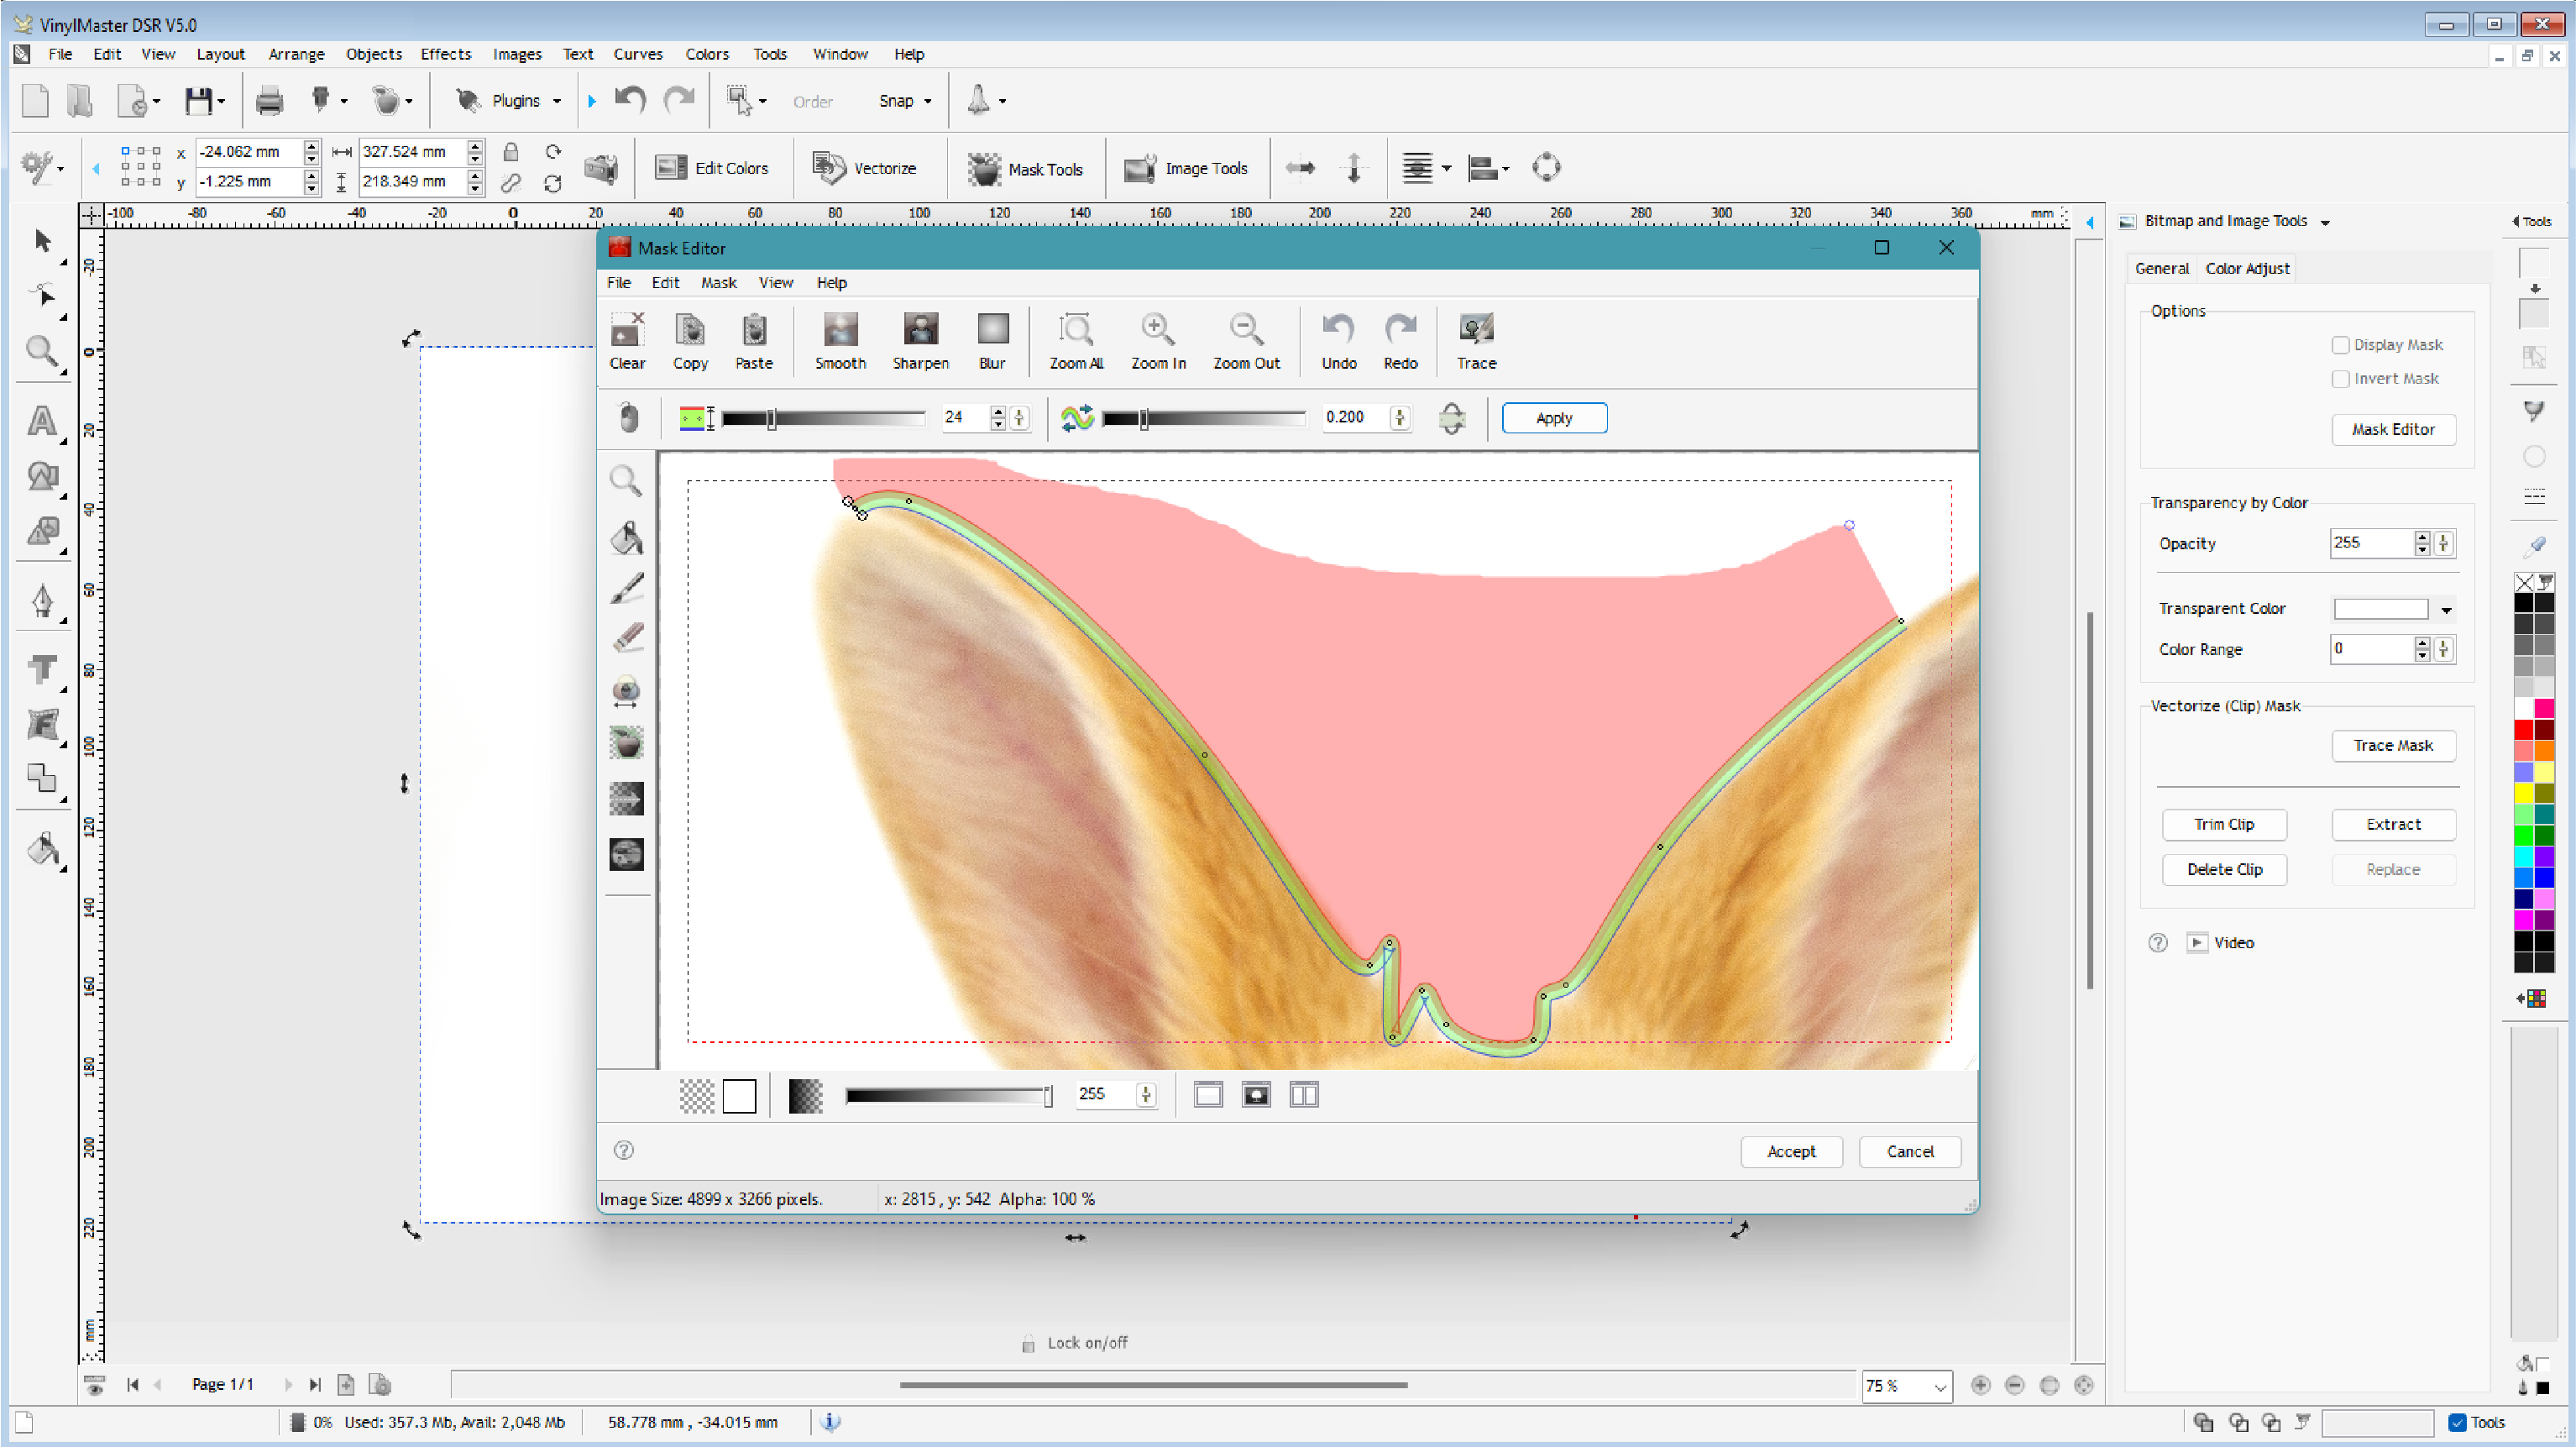Click the smoothness slider set to 0.200
2576x1447 pixels.
pyautogui.click(x=1204, y=419)
